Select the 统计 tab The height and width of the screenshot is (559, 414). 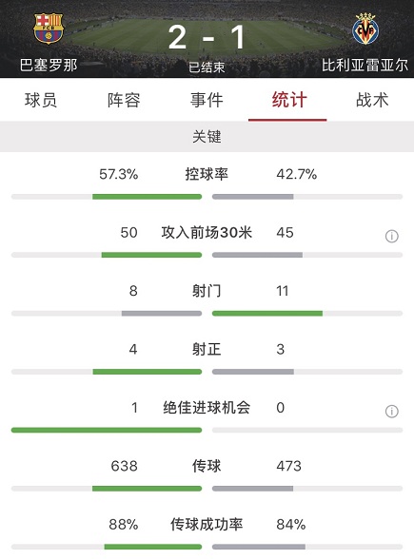(289, 100)
